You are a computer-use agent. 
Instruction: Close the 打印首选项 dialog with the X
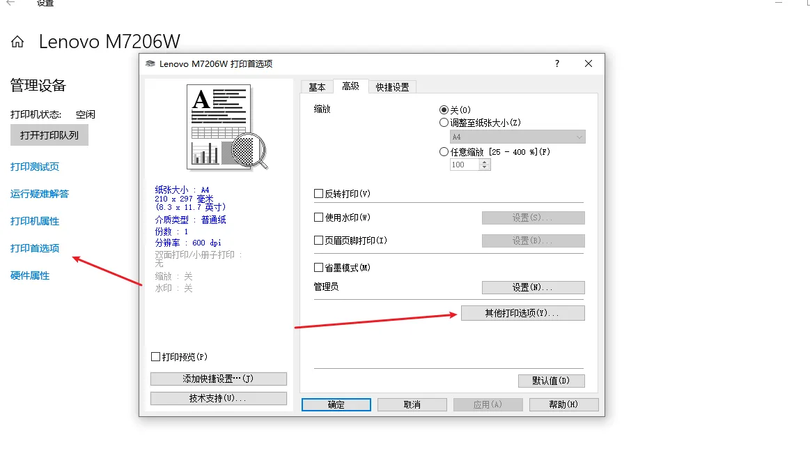click(x=589, y=63)
